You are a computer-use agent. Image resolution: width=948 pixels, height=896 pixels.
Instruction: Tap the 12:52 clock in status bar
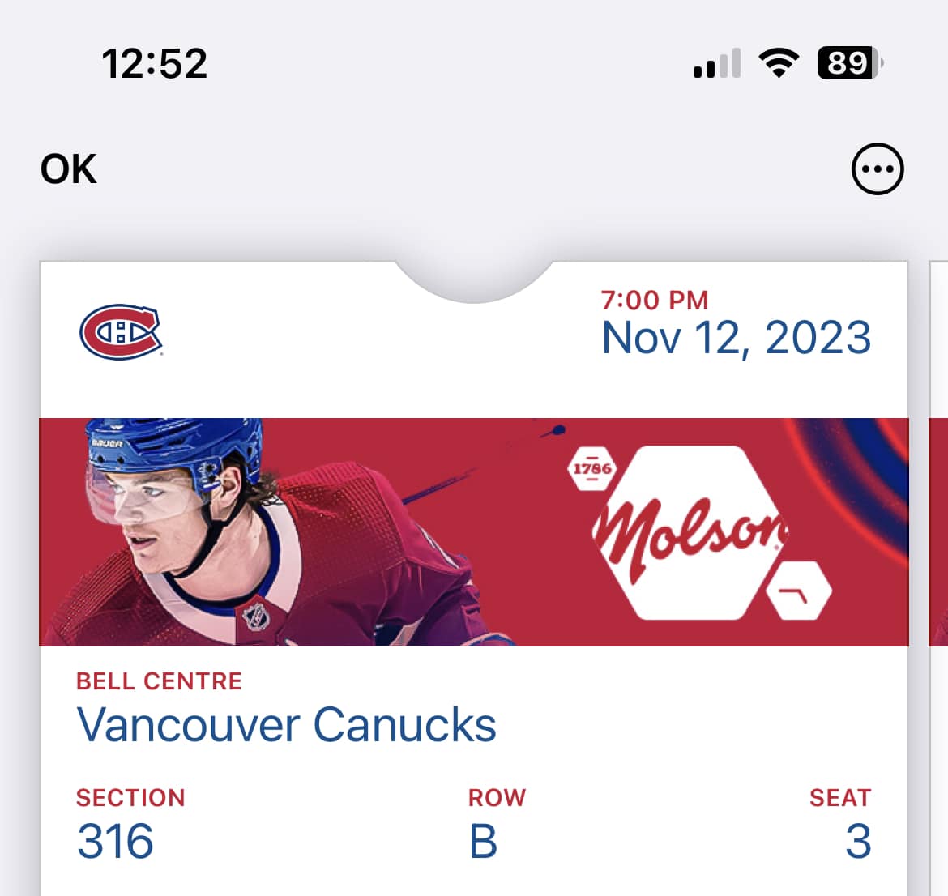pos(154,63)
